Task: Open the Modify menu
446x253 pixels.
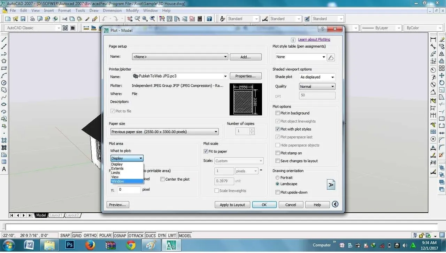Action: [132, 10]
